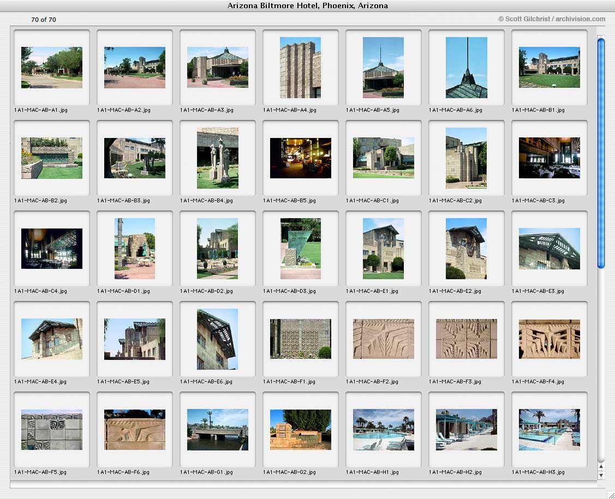The image size is (615, 499).
Task: Open thumbnail 1A1-MAC-AB-C2.jpg
Action: click(467, 158)
